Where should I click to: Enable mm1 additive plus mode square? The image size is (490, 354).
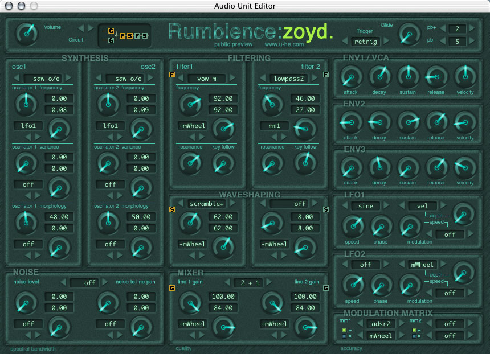pyautogui.click(x=344, y=330)
